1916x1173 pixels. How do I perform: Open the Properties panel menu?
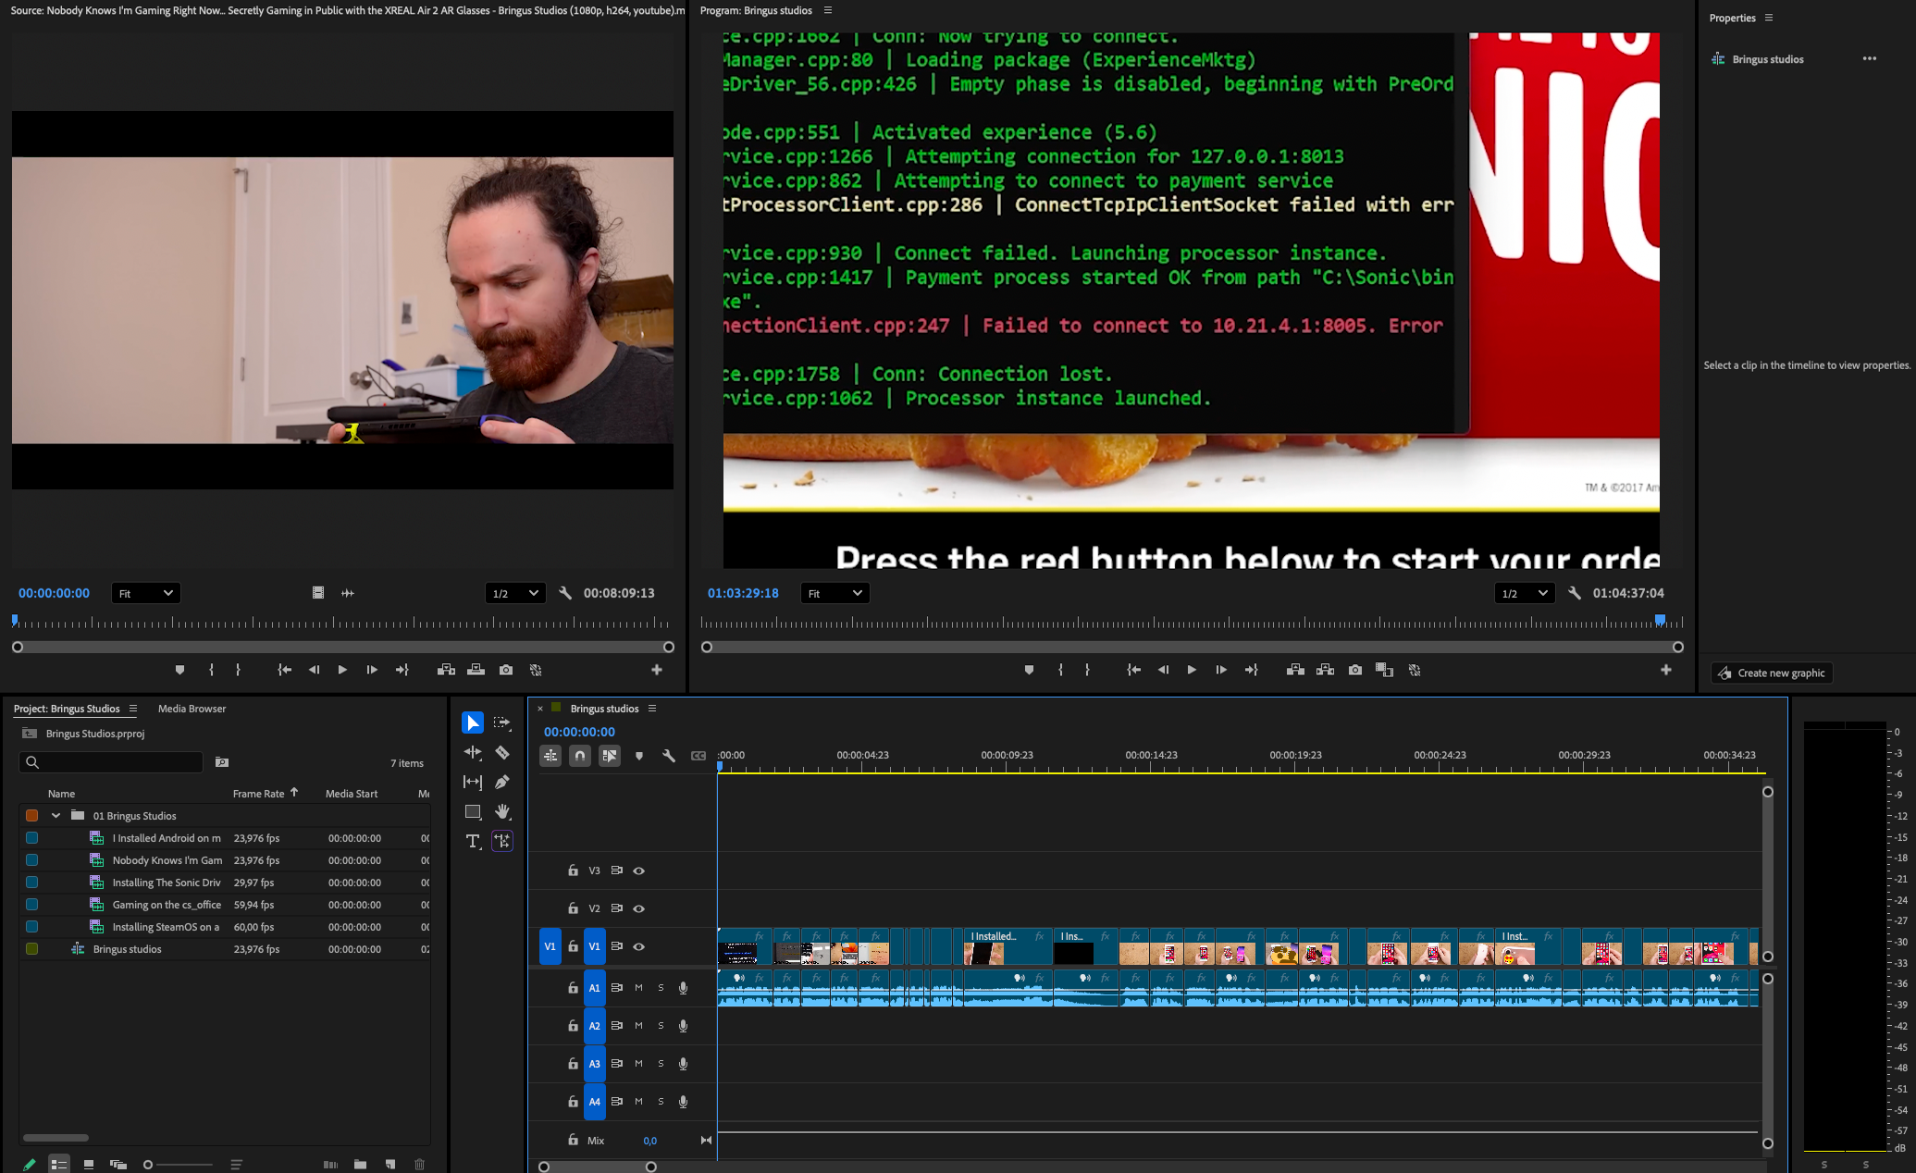[x=1769, y=18]
